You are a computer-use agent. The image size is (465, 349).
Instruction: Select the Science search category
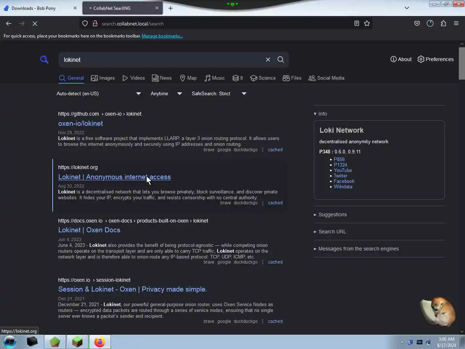pyautogui.click(x=263, y=78)
